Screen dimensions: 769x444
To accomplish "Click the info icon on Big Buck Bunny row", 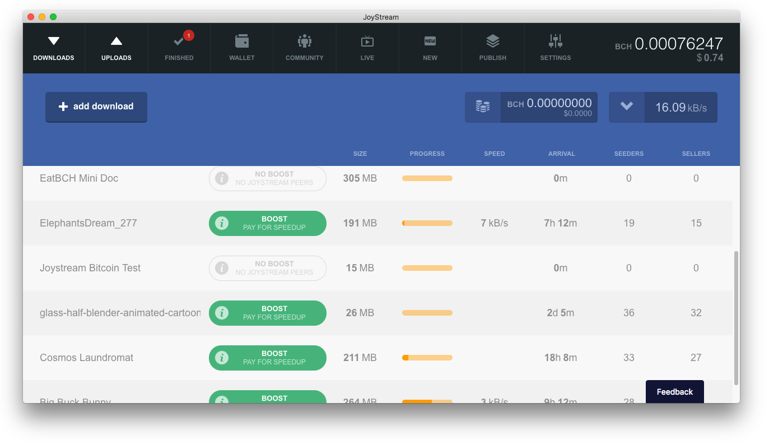I will coord(222,400).
